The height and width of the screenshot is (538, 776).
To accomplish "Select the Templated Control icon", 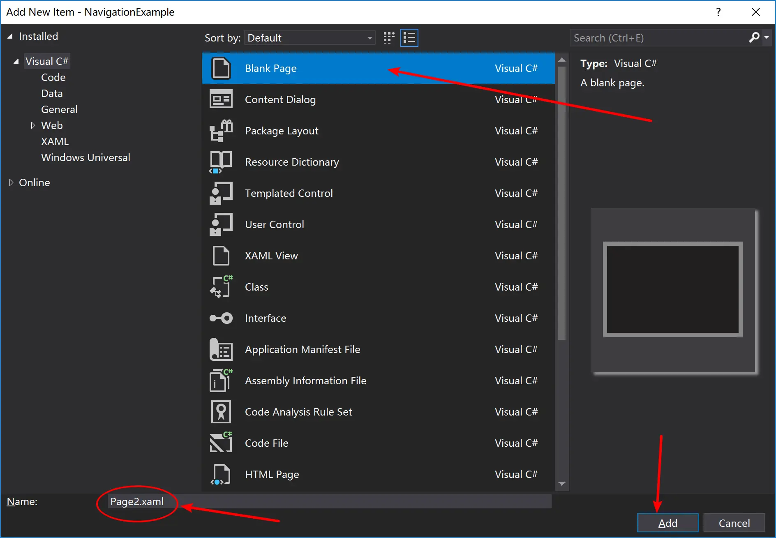I will point(221,193).
